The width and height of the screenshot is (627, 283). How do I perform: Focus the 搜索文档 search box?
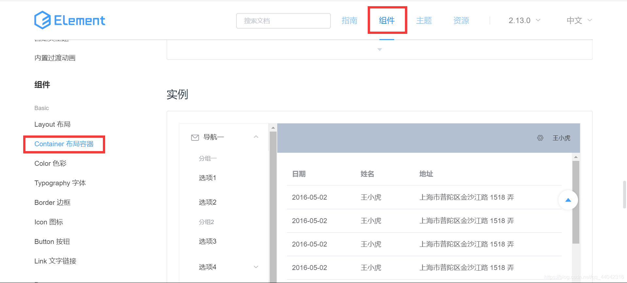(283, 21)
